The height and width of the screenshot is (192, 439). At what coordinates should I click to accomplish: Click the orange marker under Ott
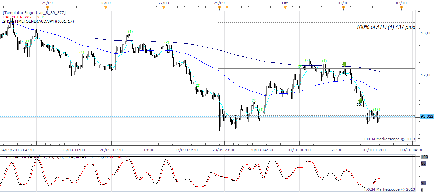[x=285, y=8]
